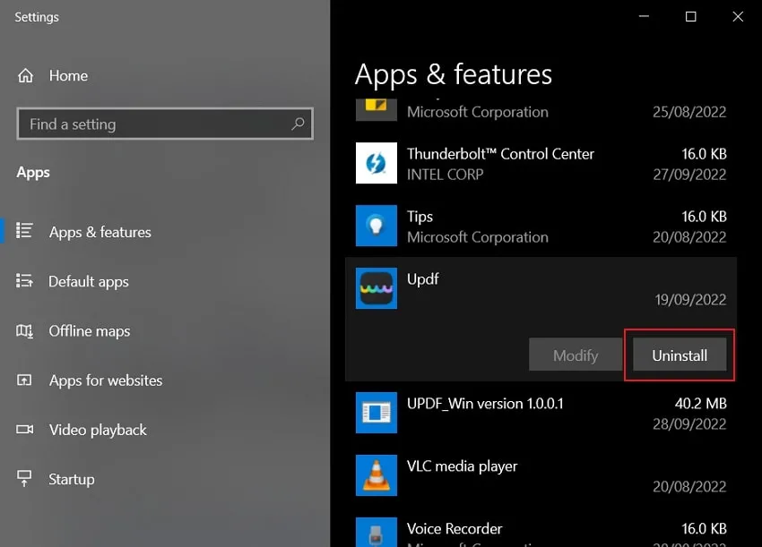Screen dimensions: 762x547
Task: Select Voice Recorder app entry
Action: point(455,528)
